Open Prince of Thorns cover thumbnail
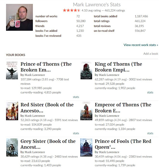Viewport: 159px width, 168px height. [x=12, y=70]
